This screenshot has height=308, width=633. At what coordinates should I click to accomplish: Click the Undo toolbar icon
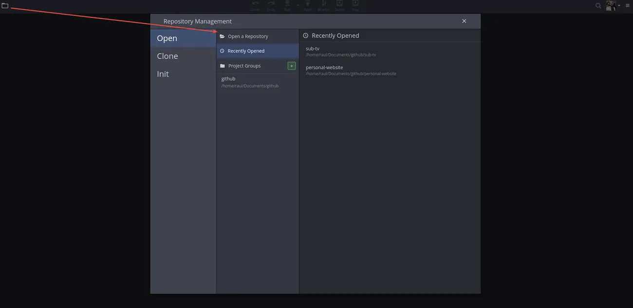[255, 4]
